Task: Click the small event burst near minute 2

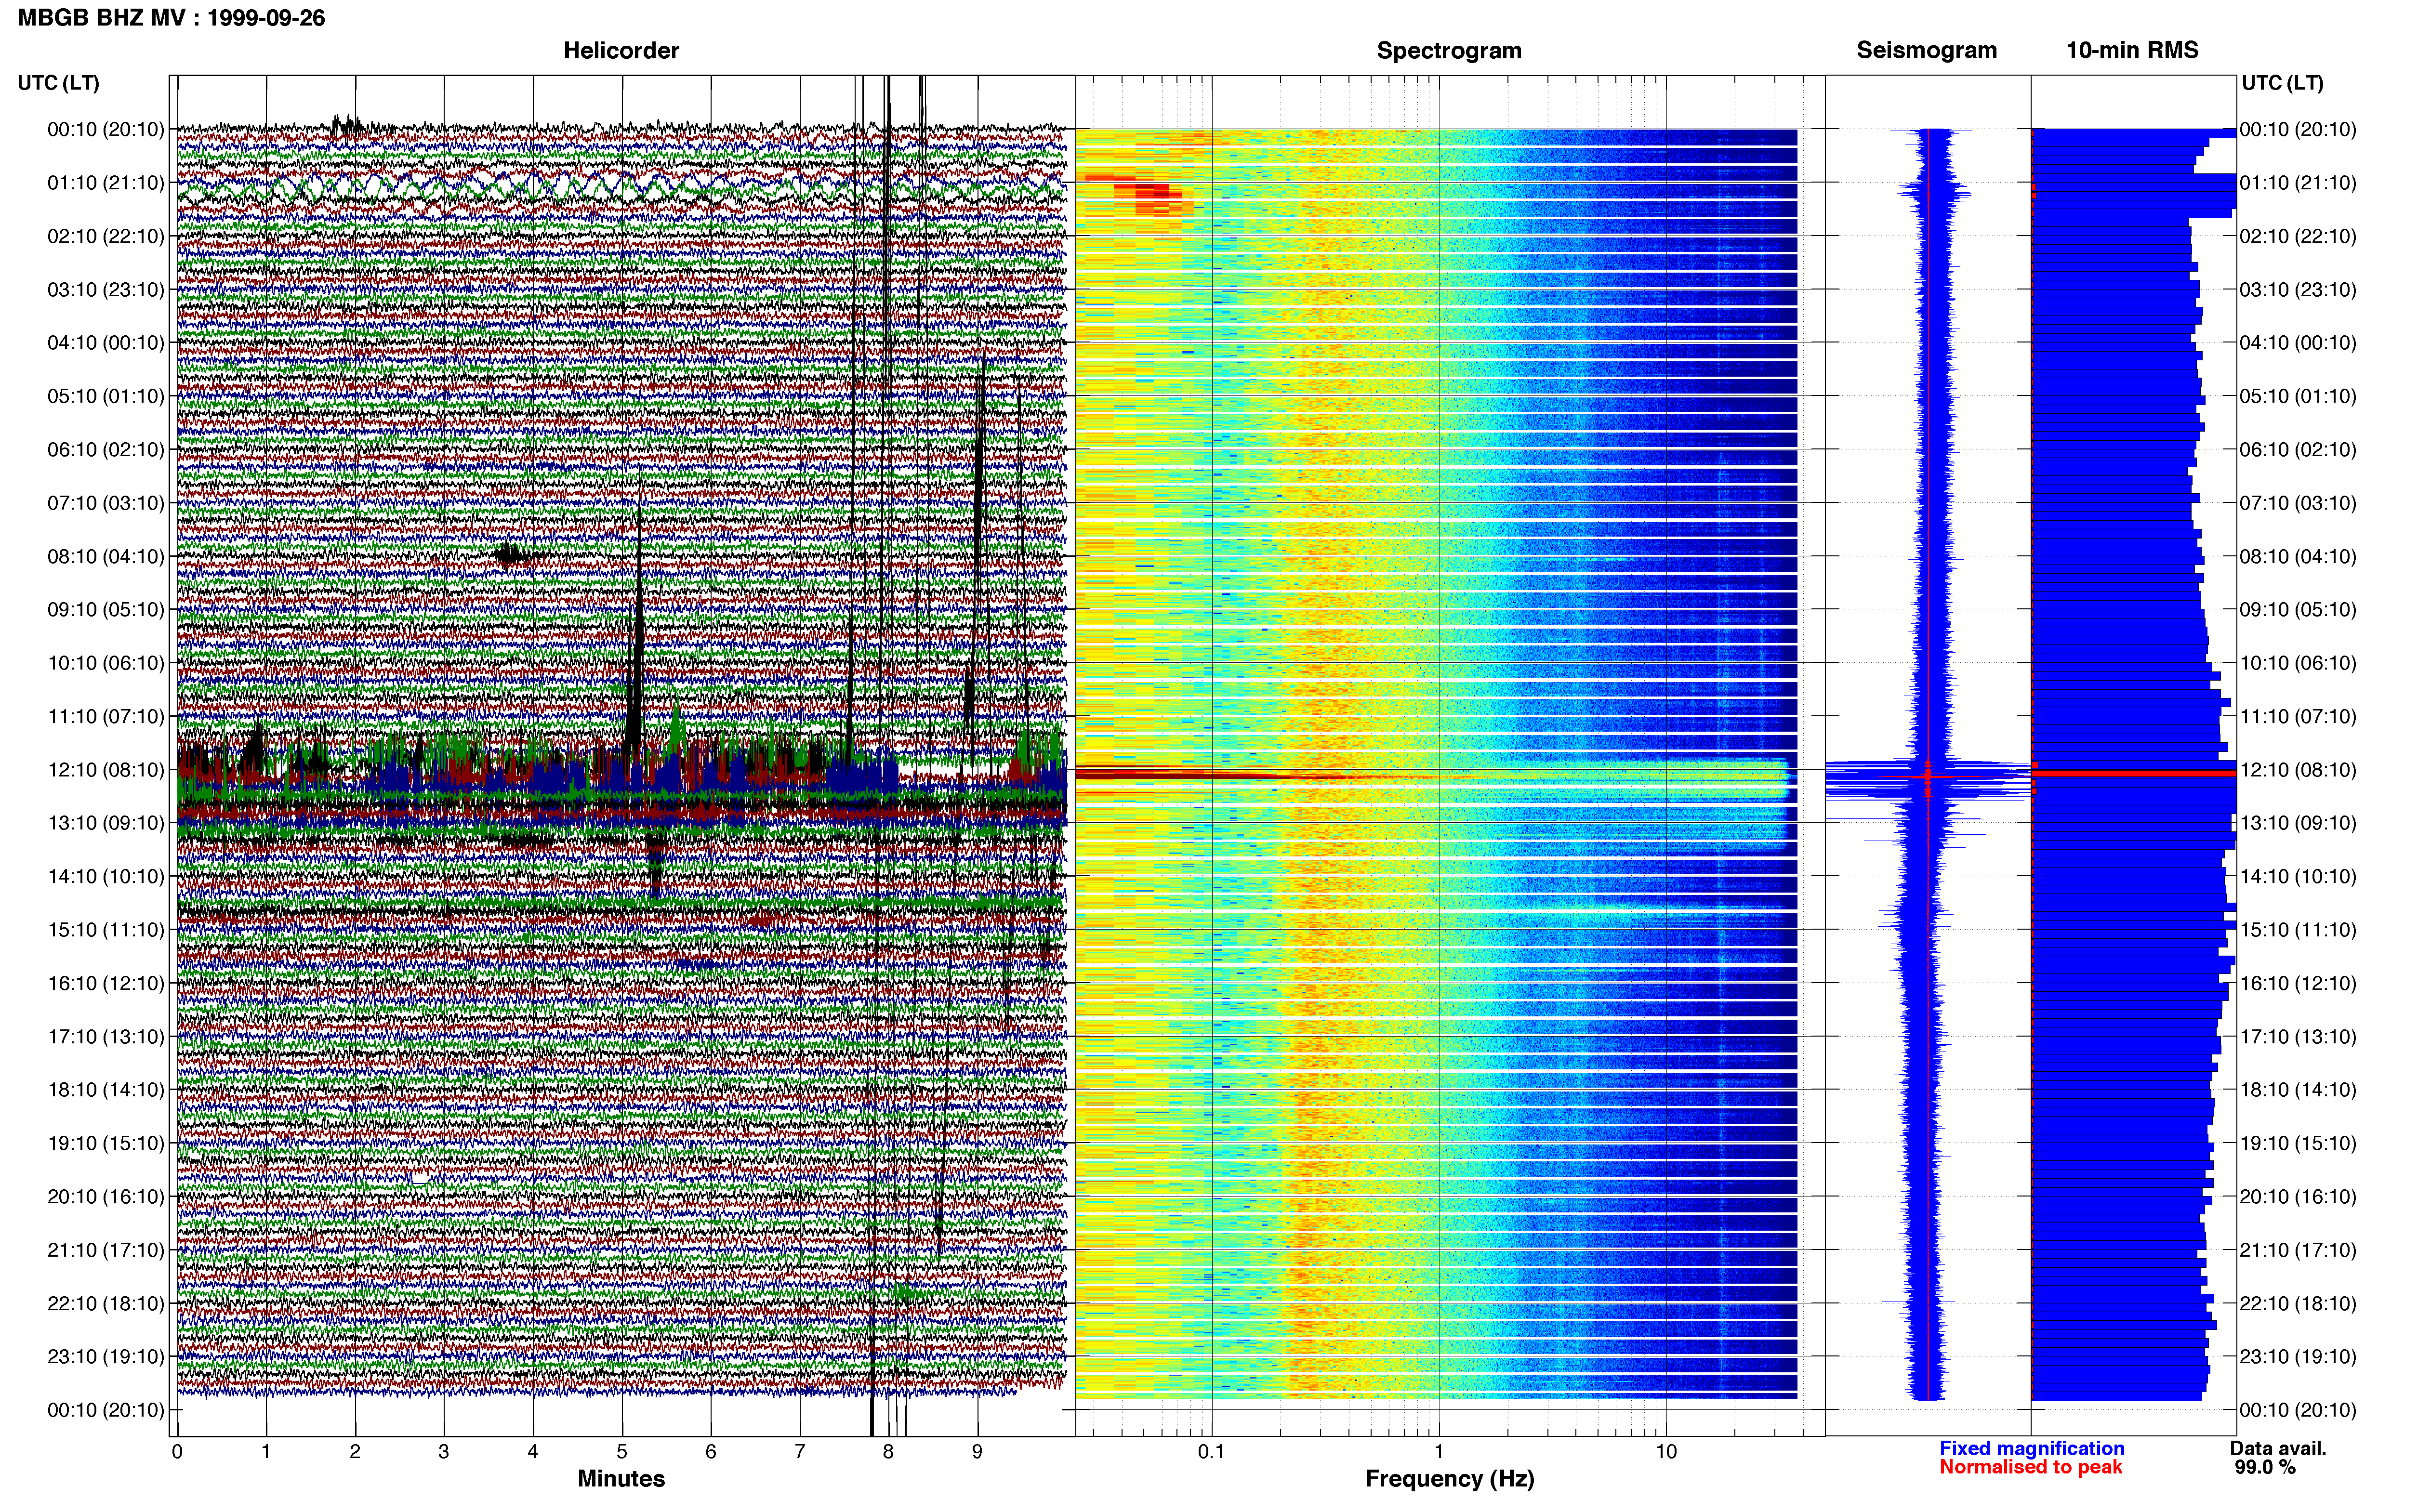Action: pos(348,126)
